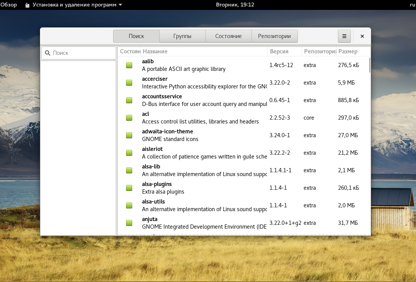
Task: Click the status icon for adwaita-icon-theme
Action: coord(129,135)
